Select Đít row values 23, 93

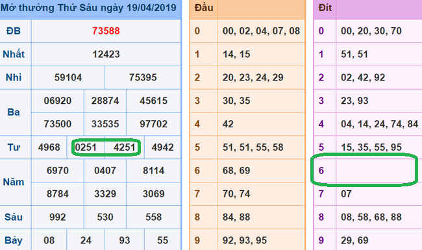click(x=354, y=101)
